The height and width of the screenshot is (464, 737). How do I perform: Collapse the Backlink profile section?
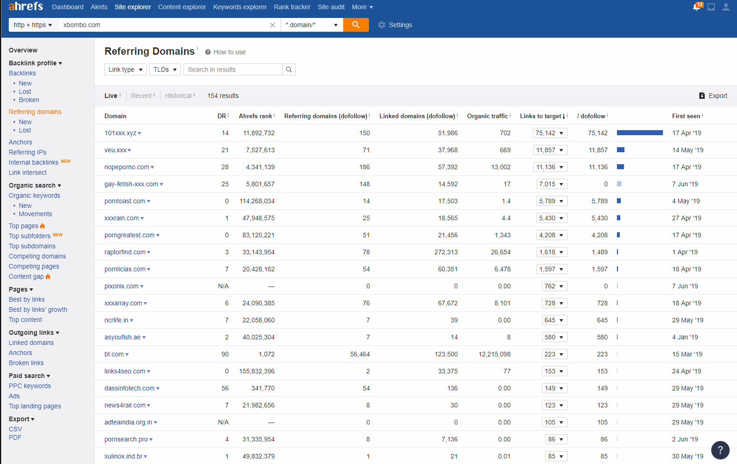tap(35, 63)
